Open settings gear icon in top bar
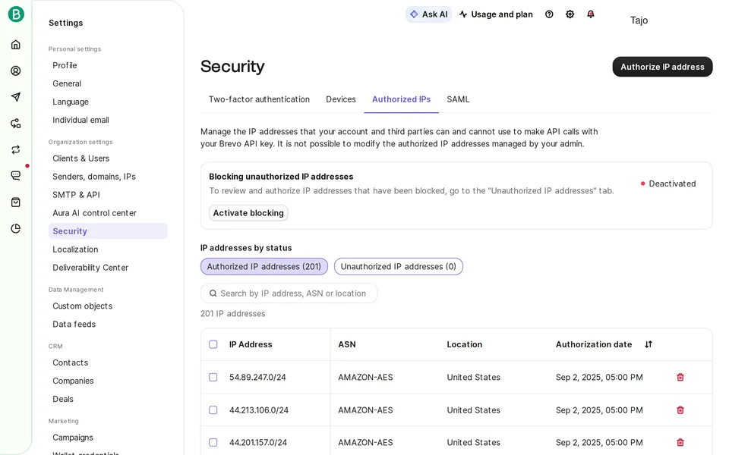The height and width of the screenshot is (455, 729). (x=570, y=14)
